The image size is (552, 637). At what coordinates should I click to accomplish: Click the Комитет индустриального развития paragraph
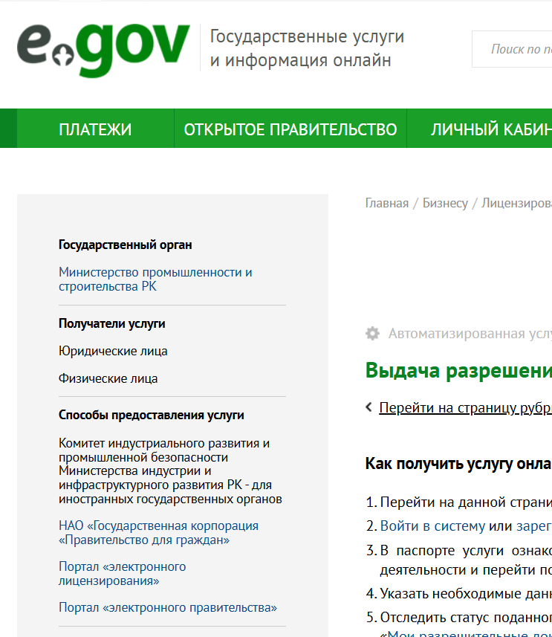[x=170, y=471]
